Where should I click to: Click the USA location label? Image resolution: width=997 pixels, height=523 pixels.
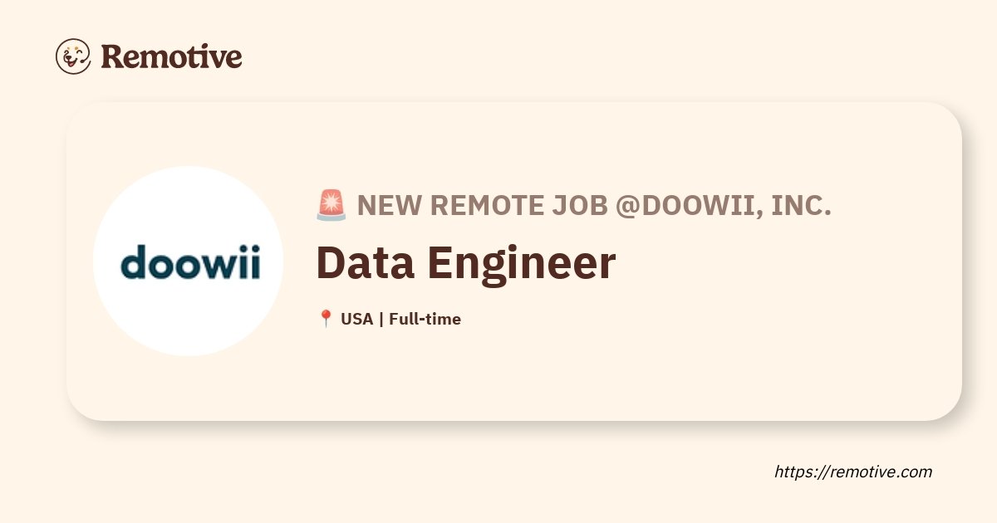pyautogui.click(x=357, y=319)
